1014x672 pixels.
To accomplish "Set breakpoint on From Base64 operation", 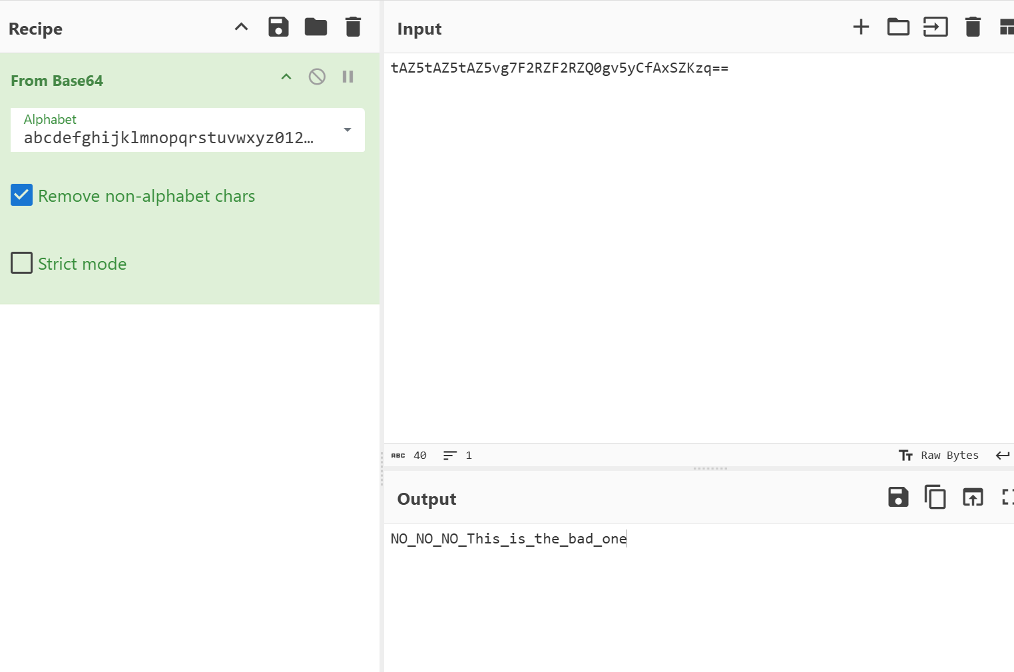I will pyautogui.click(x=348, y=77).
